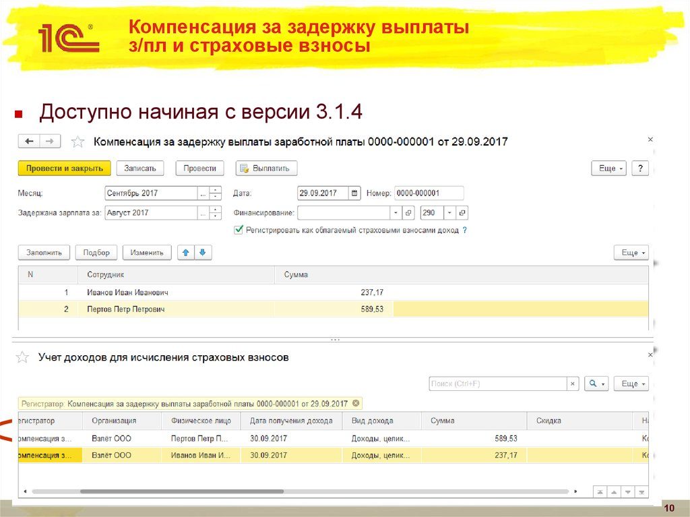Sort by 'Физическое лицо' column header
Viewport: 690px width, 517px height.
201,421
